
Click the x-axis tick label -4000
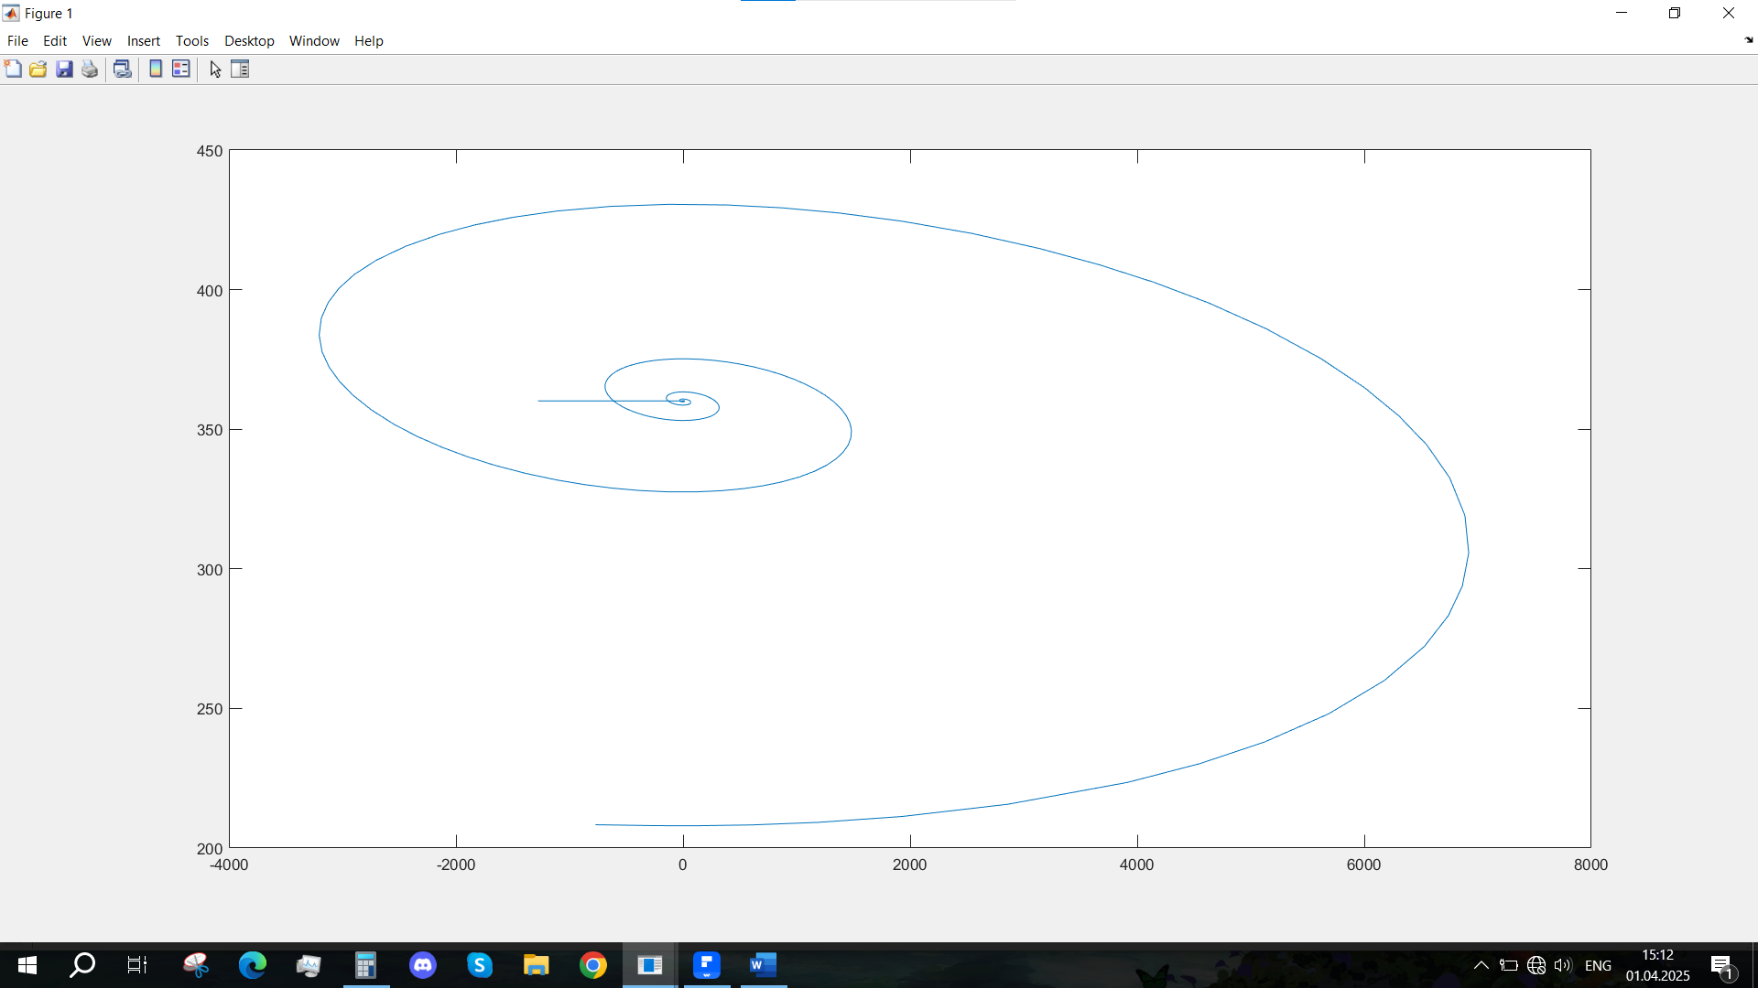(x=229, y=864)
